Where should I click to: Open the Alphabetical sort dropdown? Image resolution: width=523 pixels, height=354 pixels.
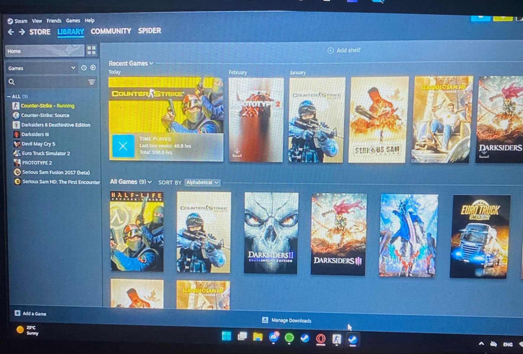point(203,183)
